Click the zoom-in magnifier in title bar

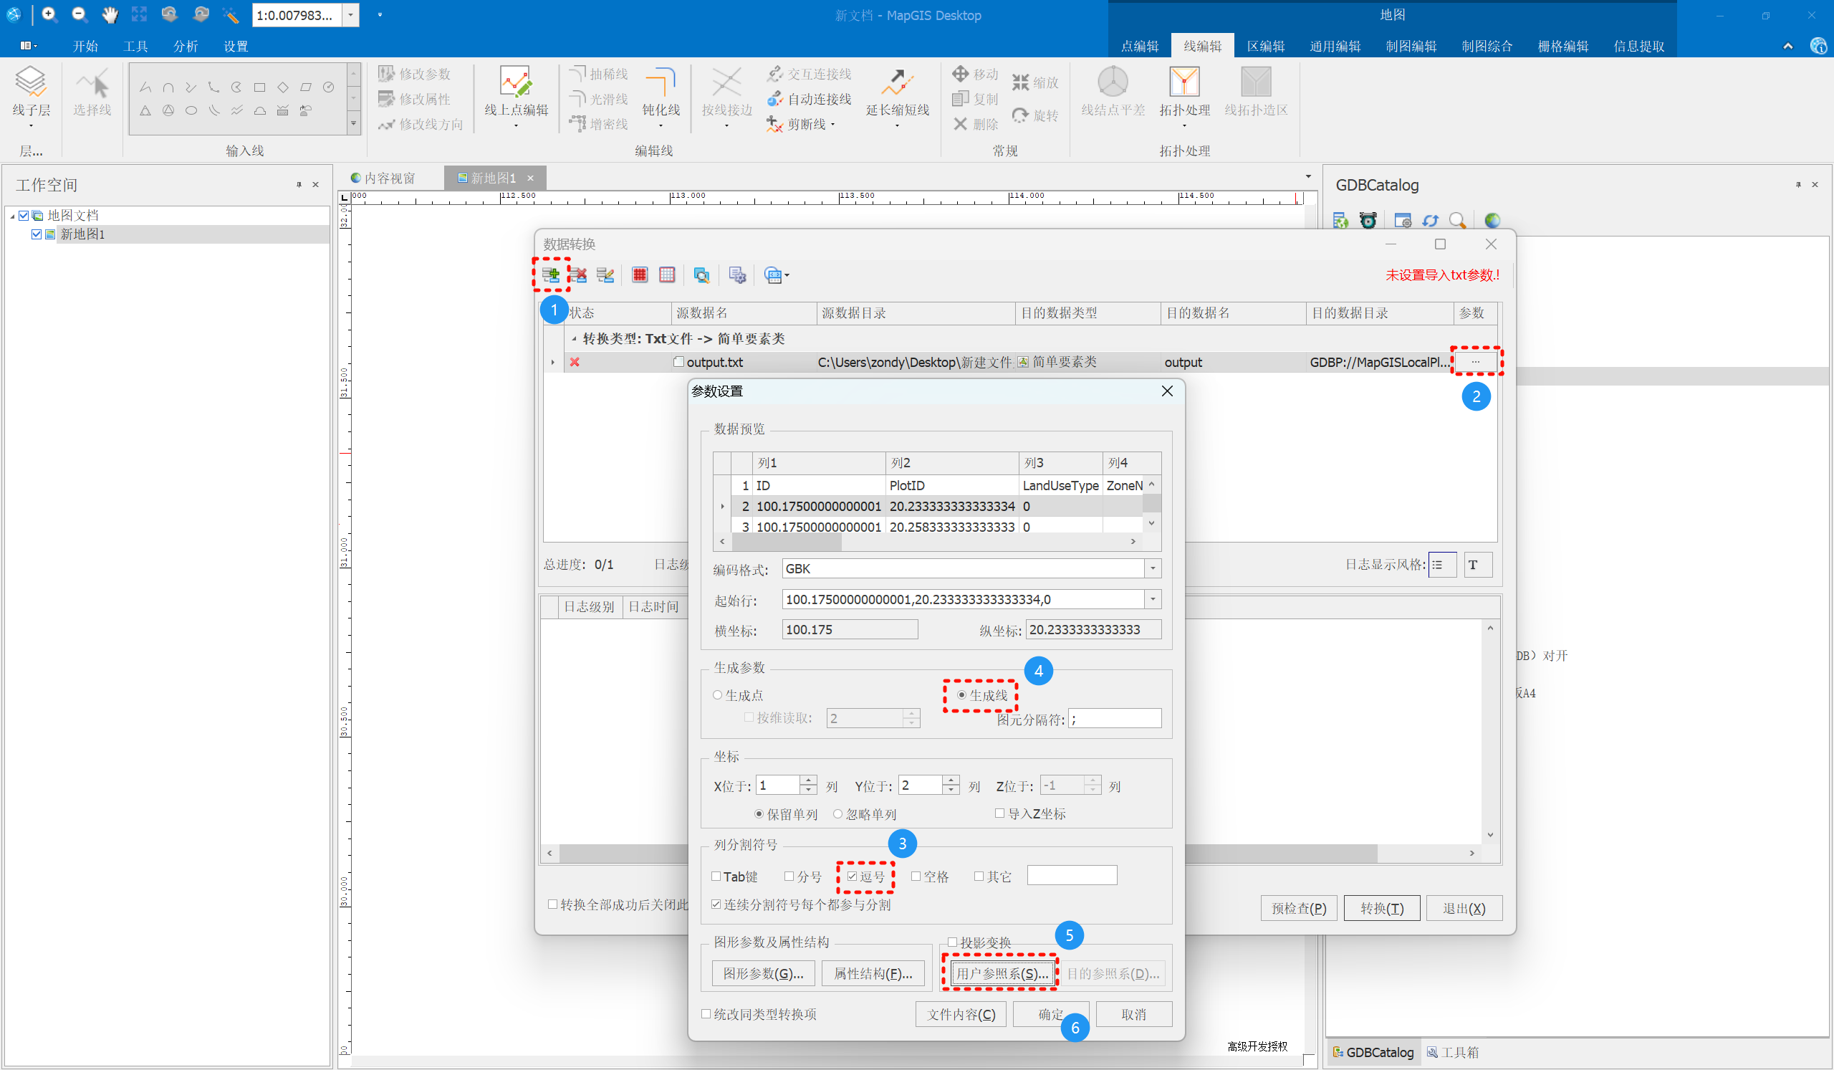(49, 14)
